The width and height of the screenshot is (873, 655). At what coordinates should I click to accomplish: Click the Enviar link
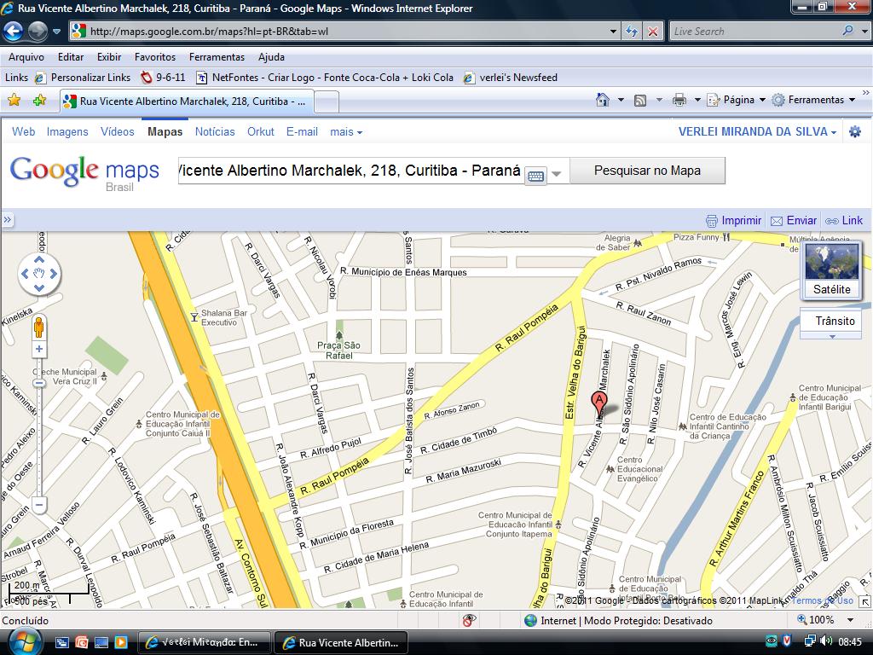(794, 221)
